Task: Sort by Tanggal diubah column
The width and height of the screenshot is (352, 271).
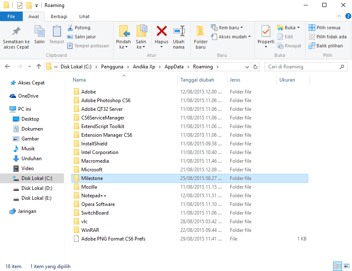Action: click(x=197, y=80)
